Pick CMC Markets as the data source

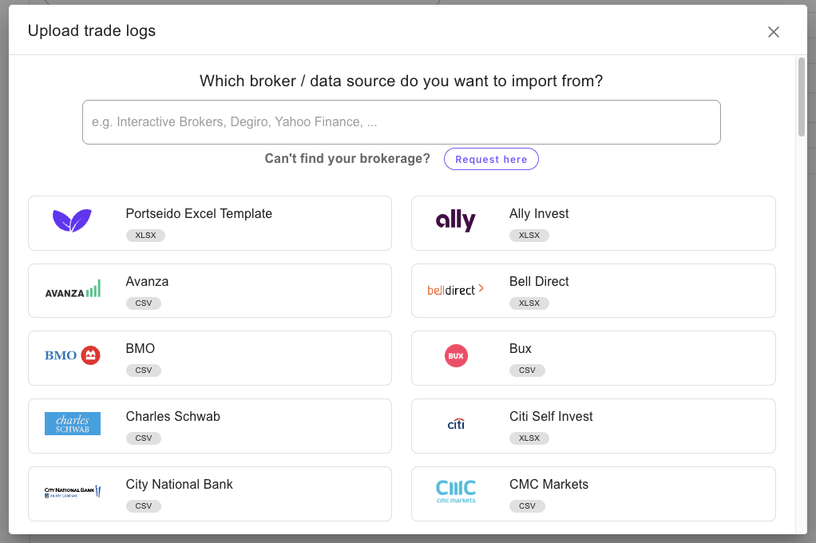[x=593, y=493]
